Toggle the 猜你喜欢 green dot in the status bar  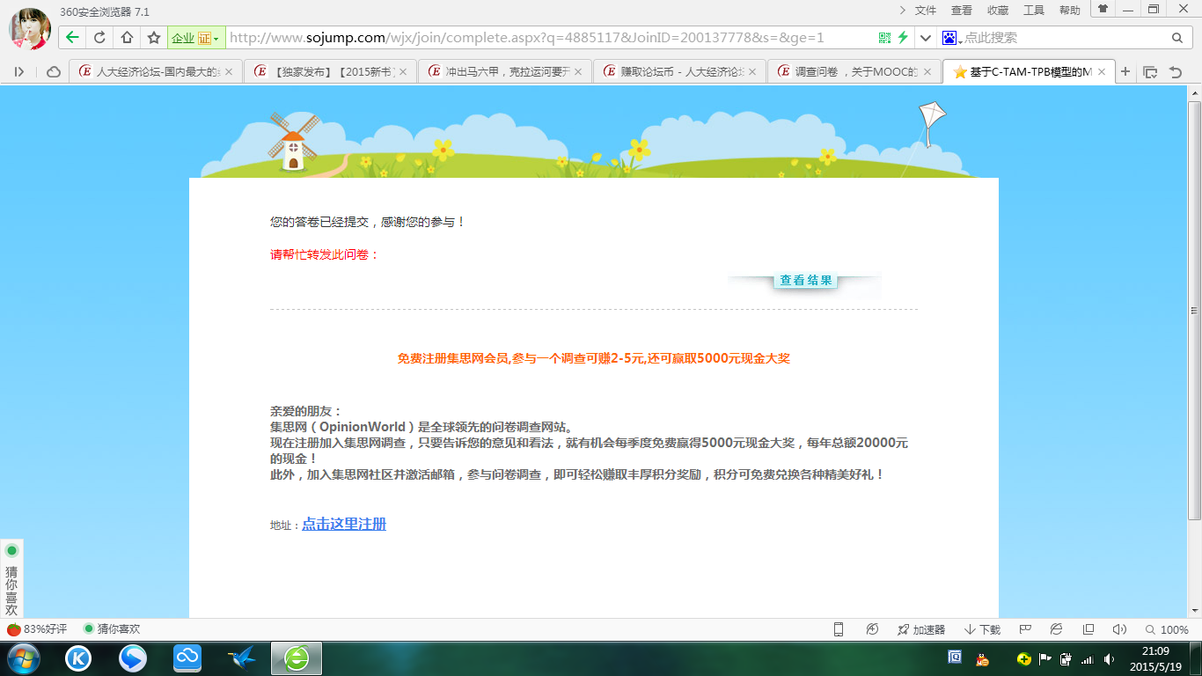click(88, 629)
